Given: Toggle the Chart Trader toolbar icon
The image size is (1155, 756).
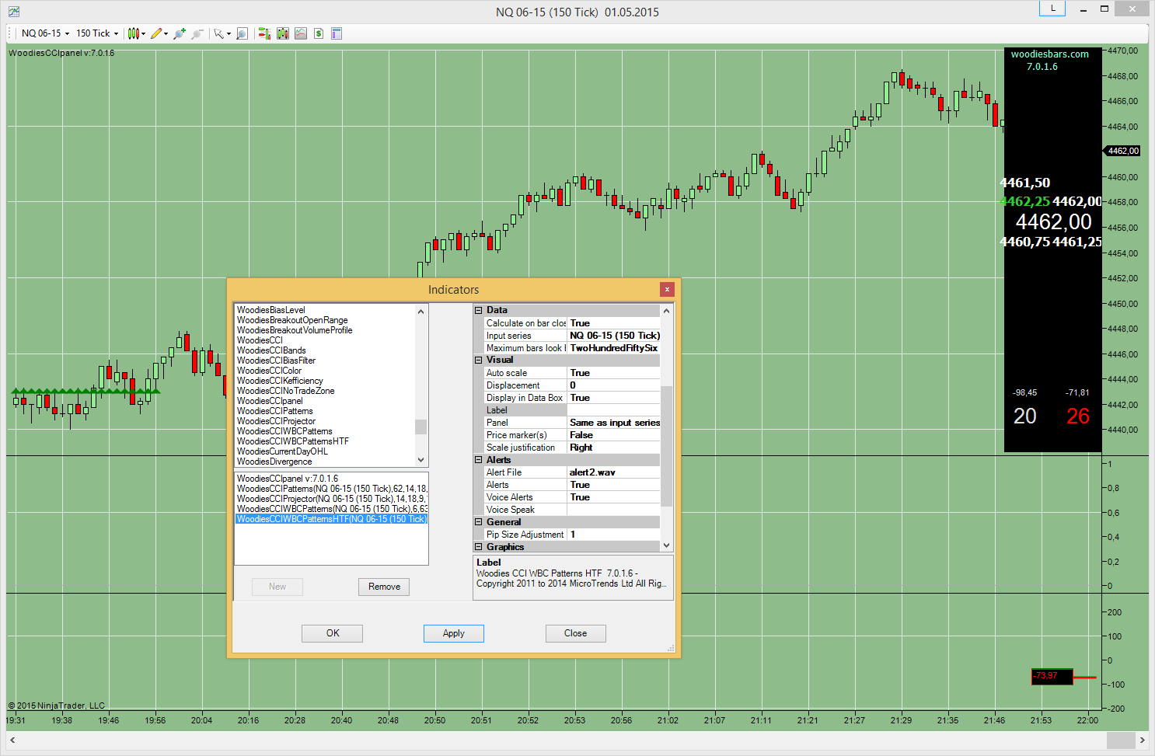Looking at the screenshot, I should click(x=264, y=33).
